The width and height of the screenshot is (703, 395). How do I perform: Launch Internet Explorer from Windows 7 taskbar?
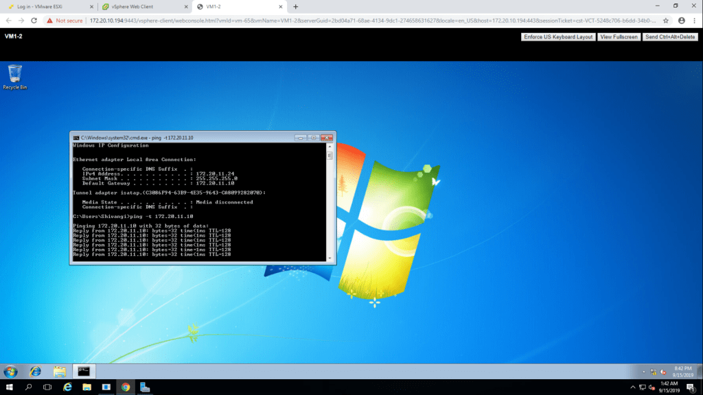[x=35, y=371]
